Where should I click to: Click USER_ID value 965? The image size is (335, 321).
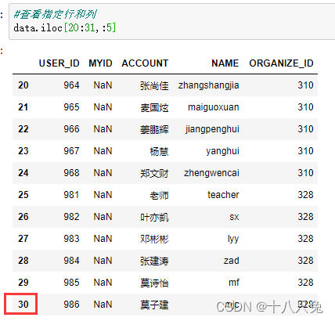[71, 107]
